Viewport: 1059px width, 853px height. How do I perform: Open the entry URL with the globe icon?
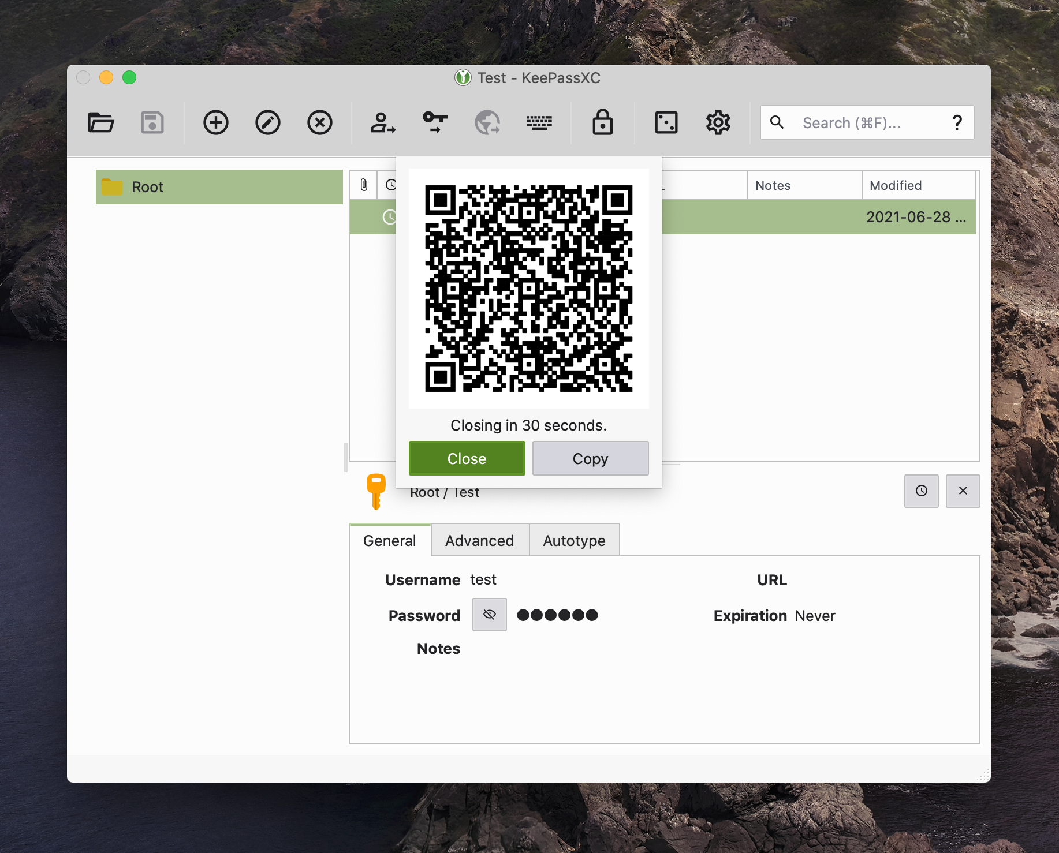(487, 122)
